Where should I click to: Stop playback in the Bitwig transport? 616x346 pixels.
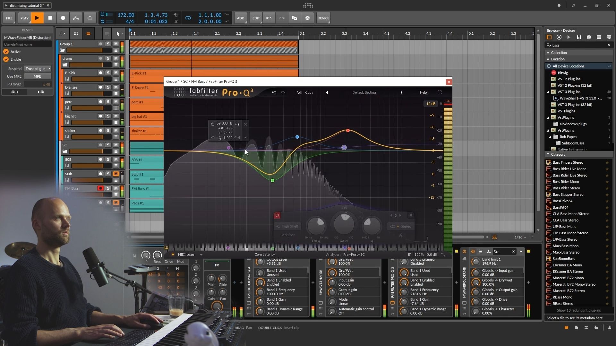[50, 18]
